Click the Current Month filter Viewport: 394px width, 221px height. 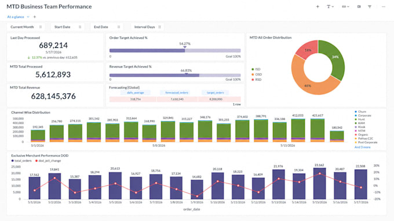[26, 27]
